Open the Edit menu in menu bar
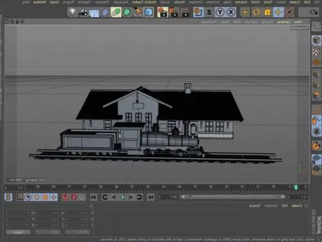Viewport: 322px width, 242px height. [x=307, y=2]
